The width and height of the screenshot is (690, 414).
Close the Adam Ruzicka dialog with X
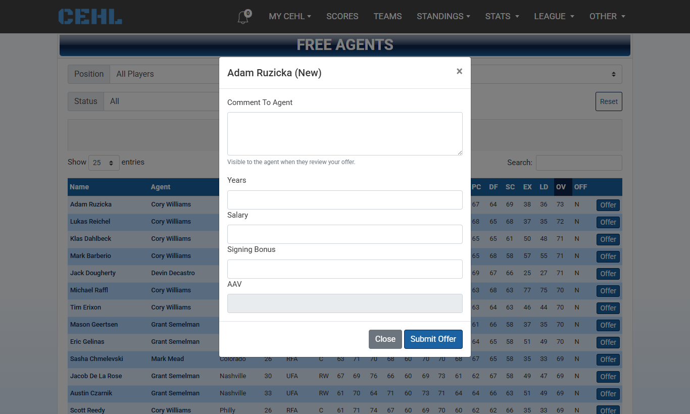(459, 71)
